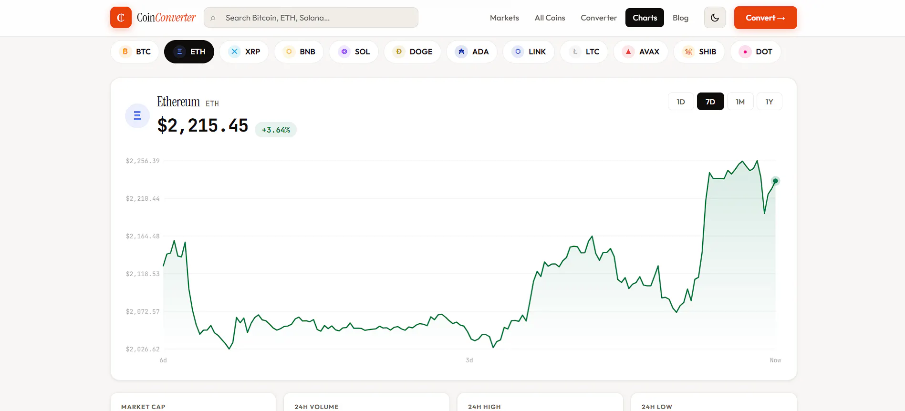
Task: Choose the AVAX coin chip
Action: coord(641,51)
